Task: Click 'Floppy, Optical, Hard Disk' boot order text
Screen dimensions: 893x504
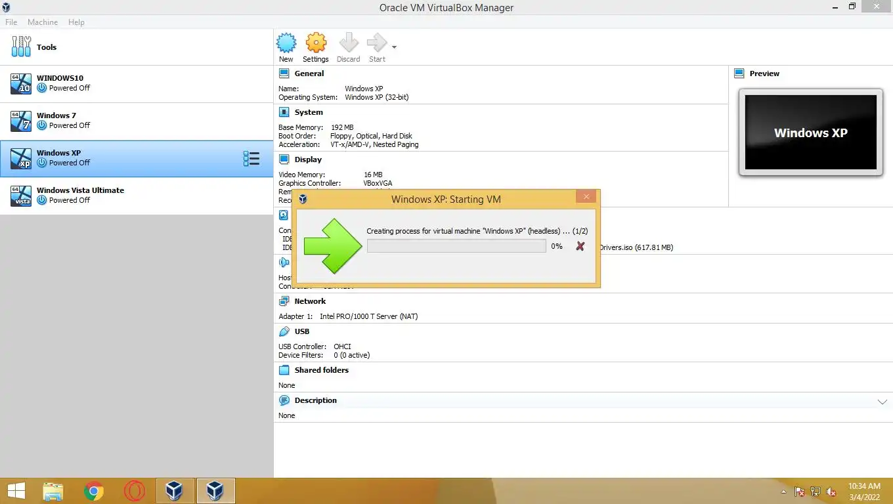Action: pyautogui.click(x=371, y=136)
